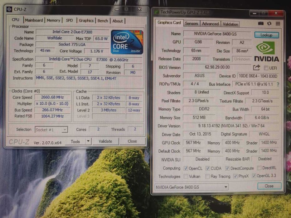
Task: Click the Device ID field 10DE 06E4
Action: tap(258, 76)
